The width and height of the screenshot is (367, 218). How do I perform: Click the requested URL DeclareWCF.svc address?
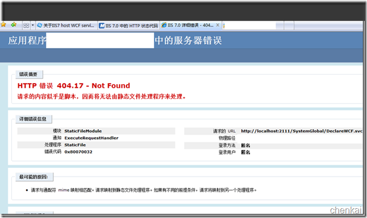(x=301, y=131)
